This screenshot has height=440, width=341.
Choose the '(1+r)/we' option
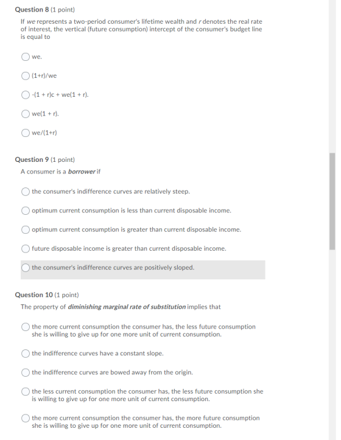tap(26, 75)
